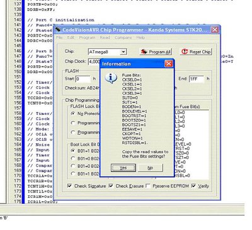The image size is (252, 230).
Task: Select the No Protection radio button
Action: (x=73, y=114)
